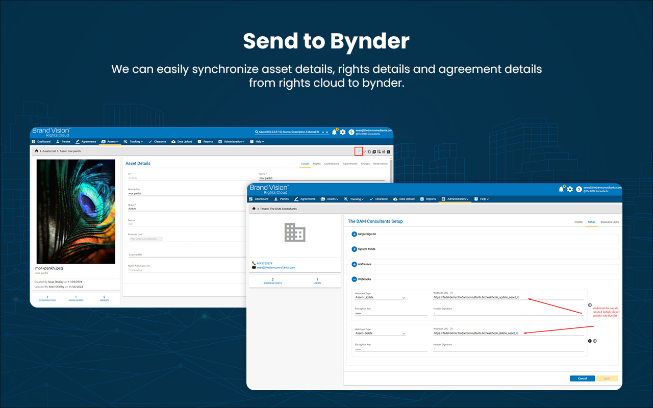Click the bell icon in Tenant Setup window
653x408 pixels.
561,189
